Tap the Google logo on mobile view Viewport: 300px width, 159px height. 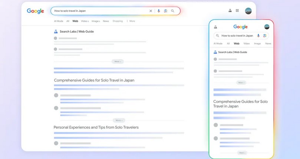tap(241, 27)
